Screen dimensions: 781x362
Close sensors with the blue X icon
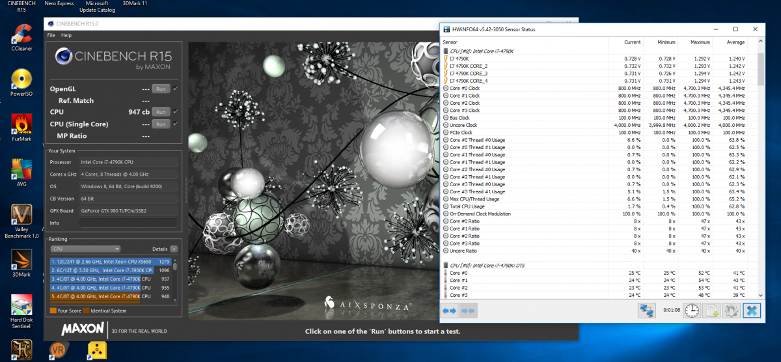[752, 311]
